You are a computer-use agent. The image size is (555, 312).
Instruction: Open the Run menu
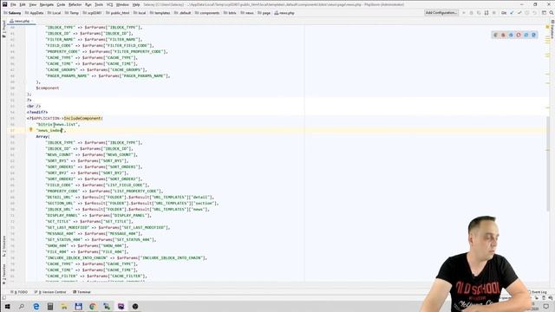click(88, 4)
